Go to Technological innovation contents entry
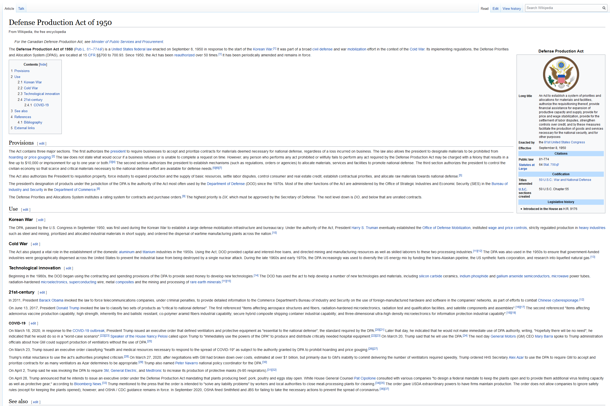 coord(42,94)
